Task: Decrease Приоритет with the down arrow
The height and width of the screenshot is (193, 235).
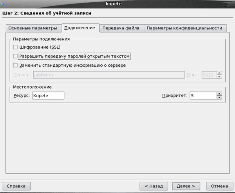Action: (x=219, y=97)
